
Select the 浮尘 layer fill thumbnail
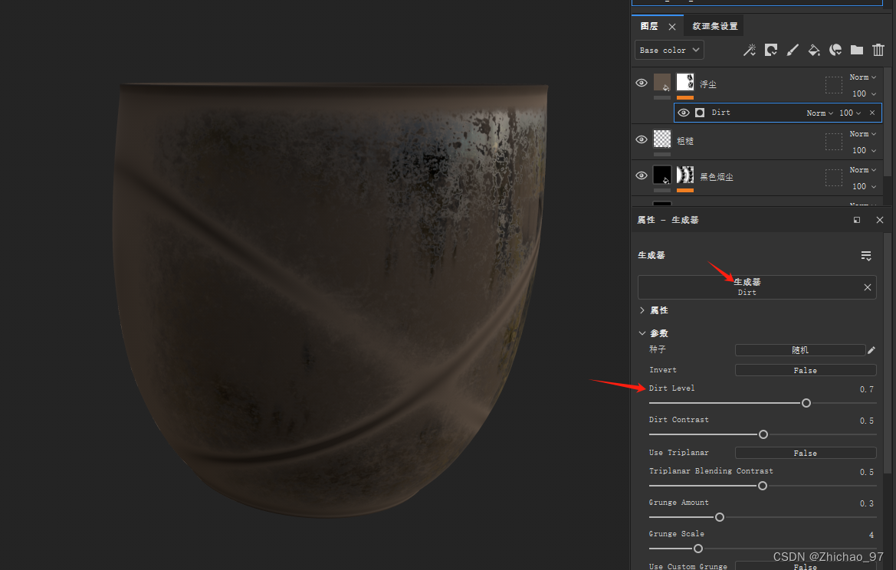(x=662, y=82)
